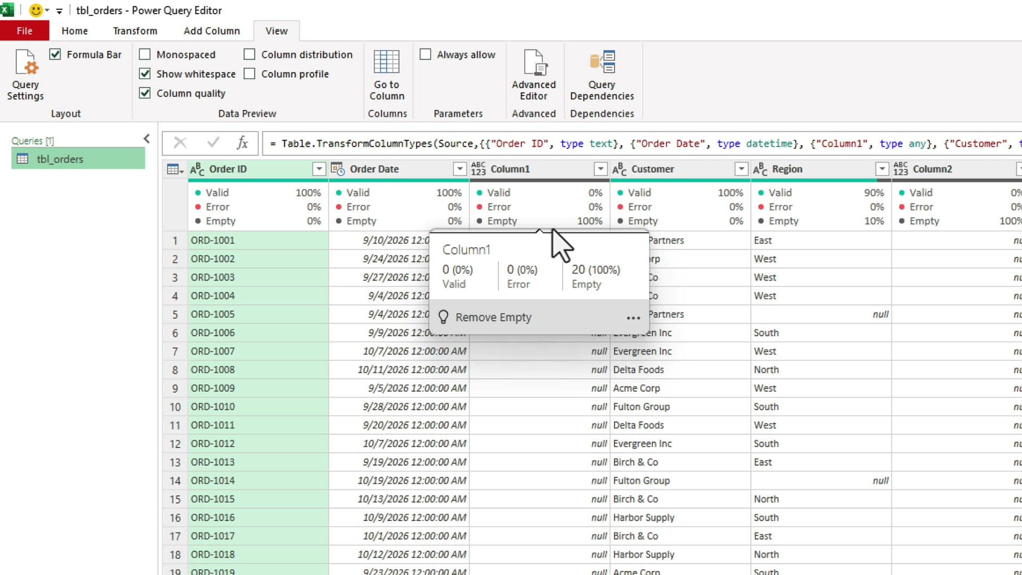Click Column2 ABC123 data type icon
The height and width of the screenshot is (575, 1022).
901,169
